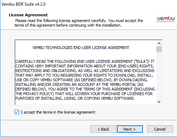Click the 'PURPOSES OF INSTALLING' last text line
177x137 pixels.
pyautogui.click(x=75, y=98)
